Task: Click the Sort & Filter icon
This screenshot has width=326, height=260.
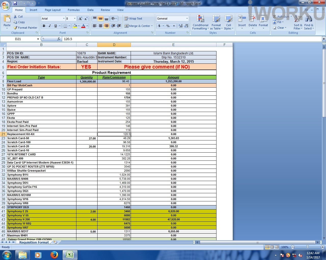Action: (297, 19)
